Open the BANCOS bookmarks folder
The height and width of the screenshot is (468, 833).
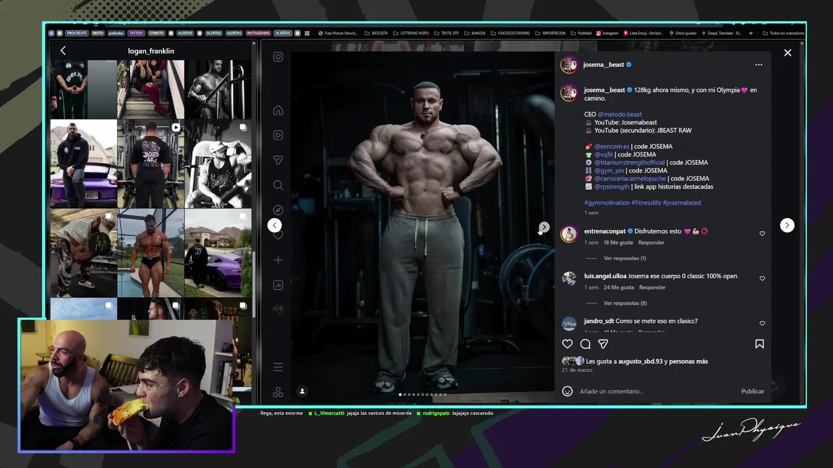475,33
